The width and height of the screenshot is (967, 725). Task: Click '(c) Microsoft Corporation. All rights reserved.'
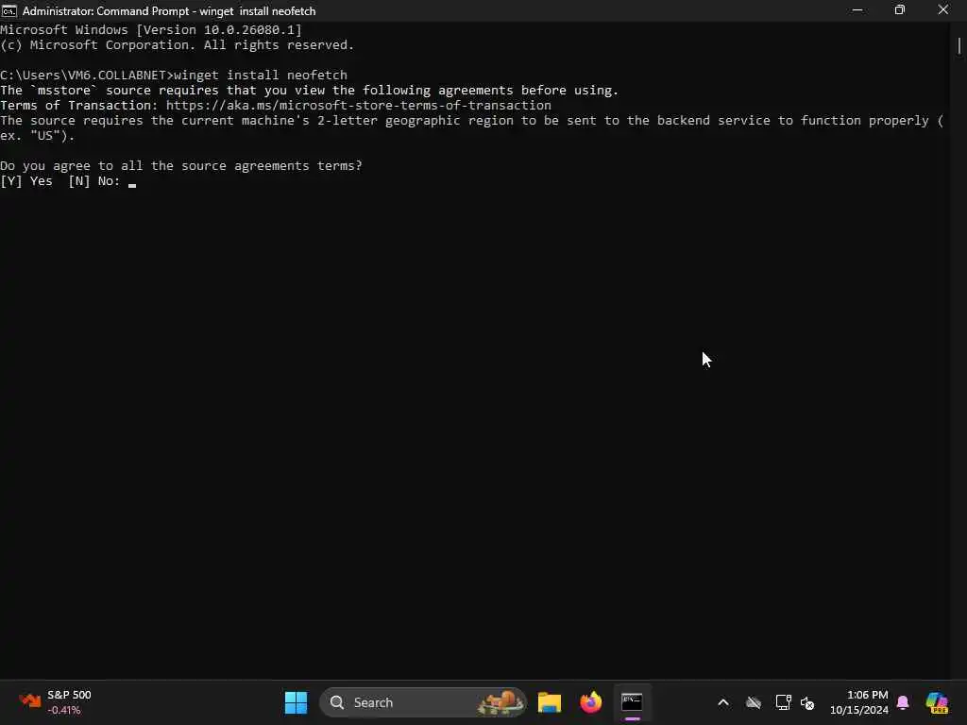[x=177, y=45]
